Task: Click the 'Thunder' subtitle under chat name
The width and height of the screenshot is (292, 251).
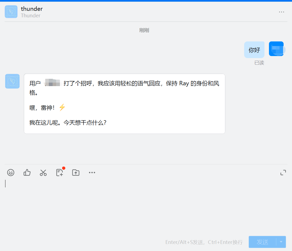Action: pyautogui.click(x=31, y=15)
